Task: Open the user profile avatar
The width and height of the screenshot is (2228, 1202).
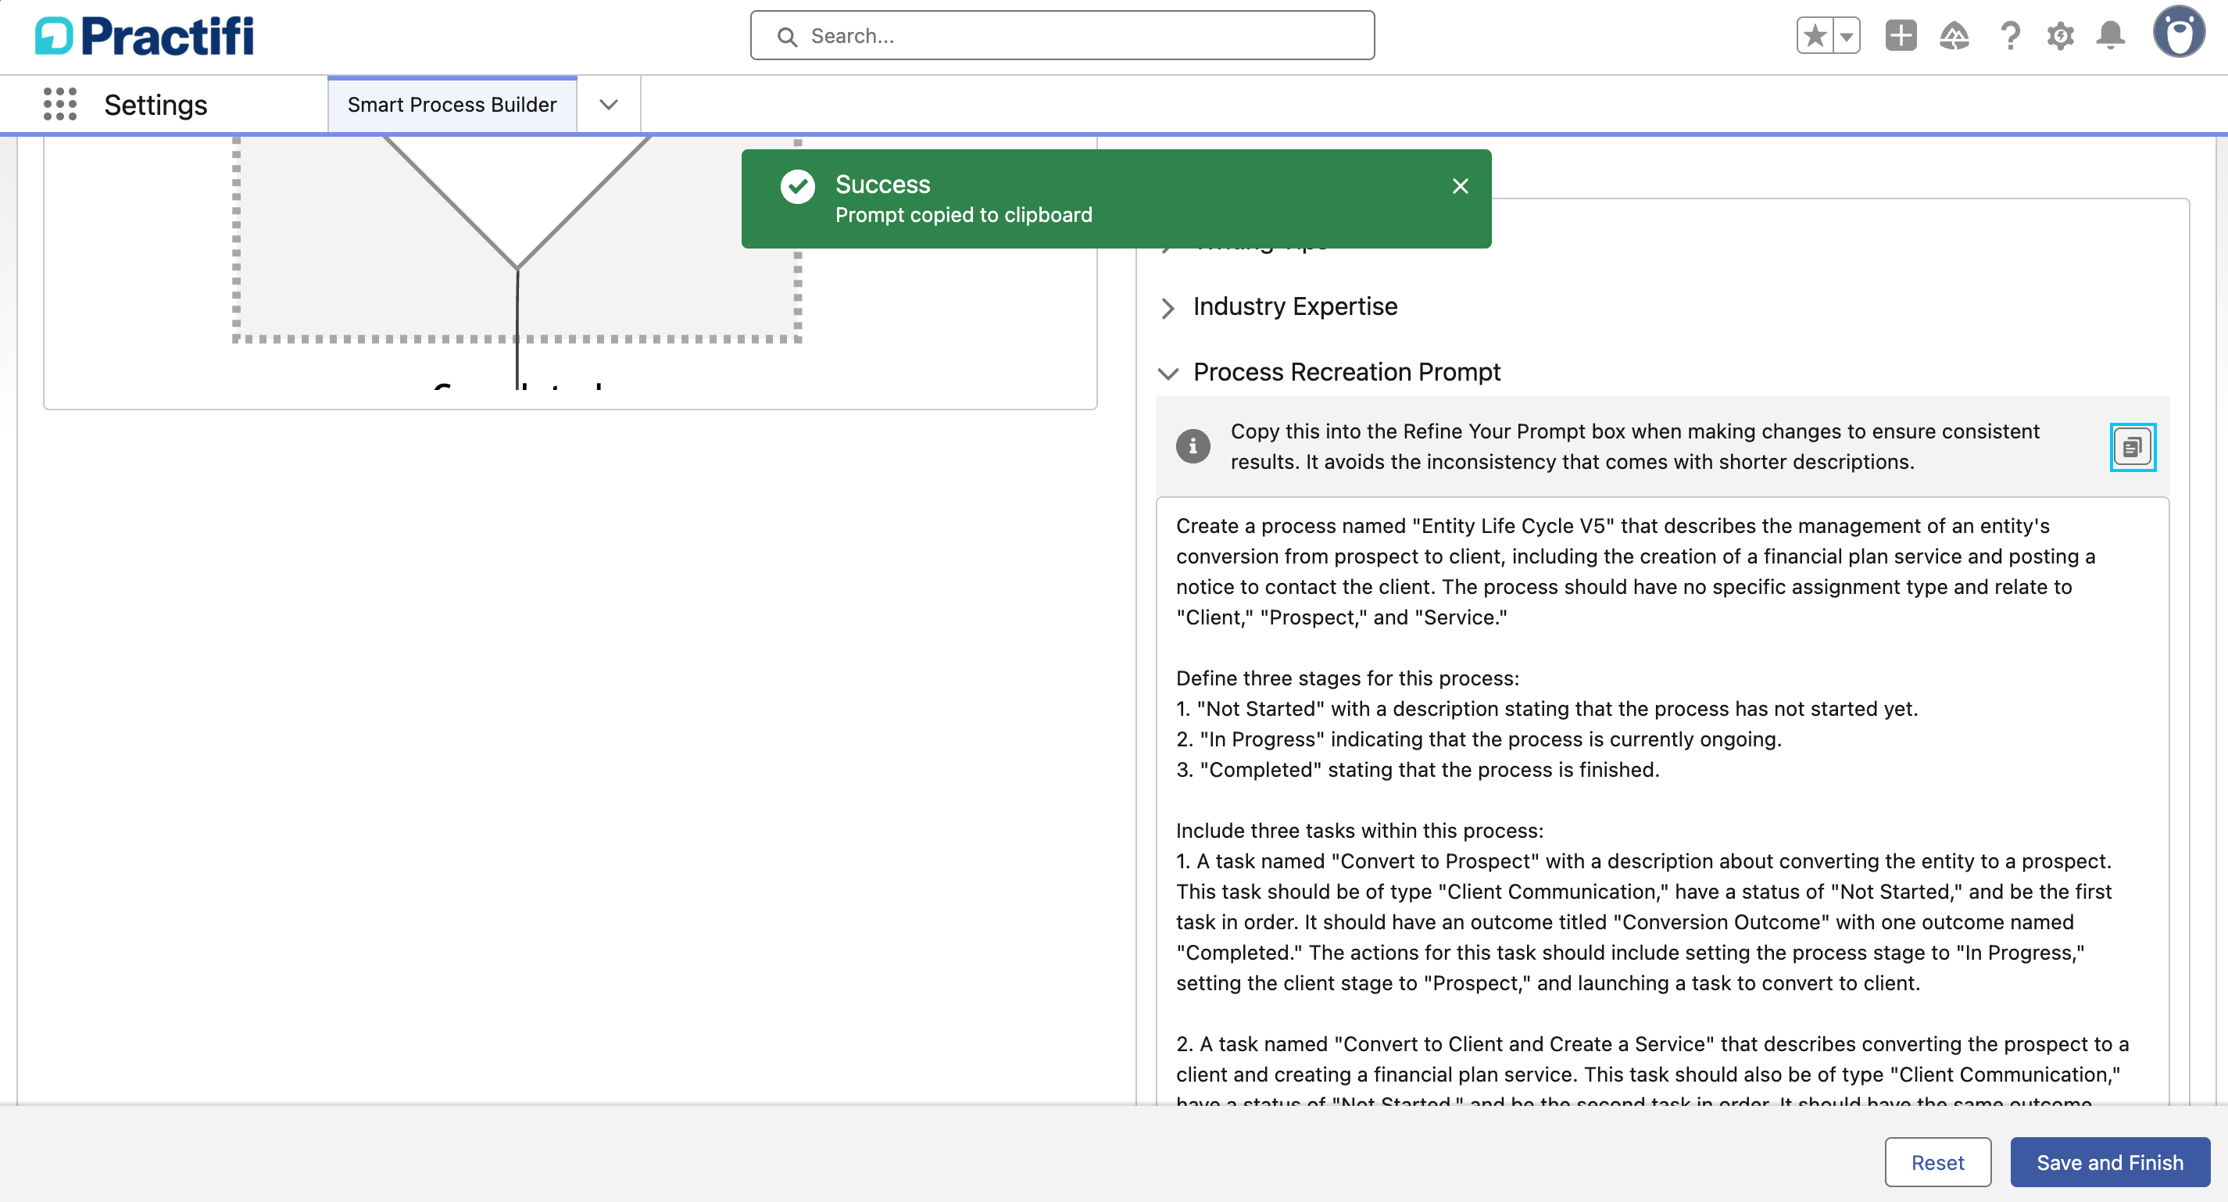Action: 2179,33
